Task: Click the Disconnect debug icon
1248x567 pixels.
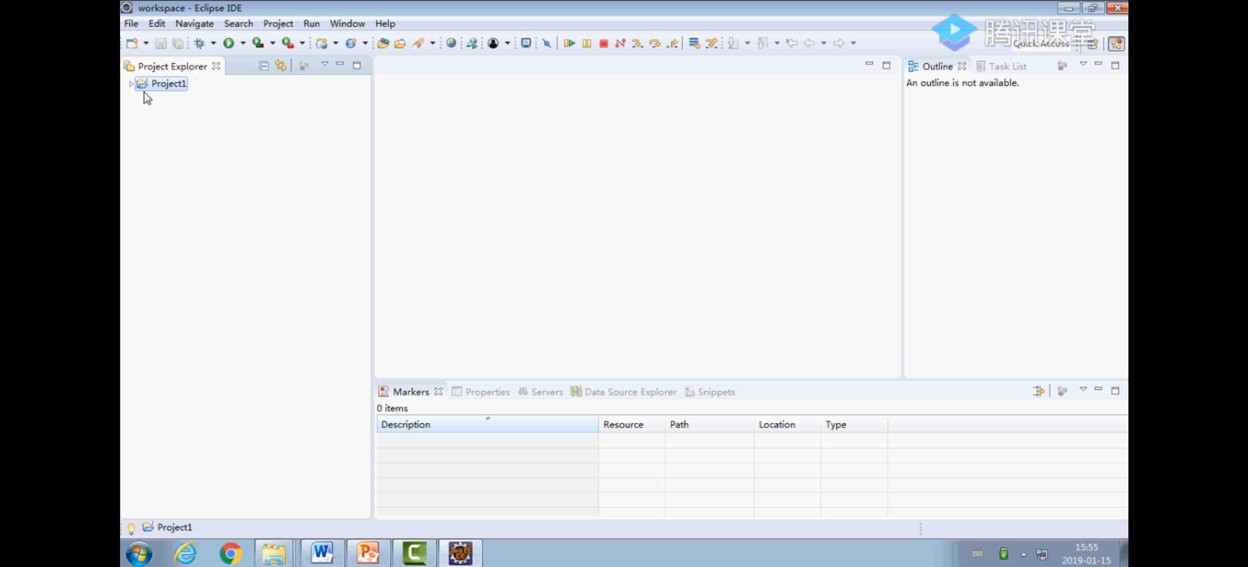Action: coord(621,43)
